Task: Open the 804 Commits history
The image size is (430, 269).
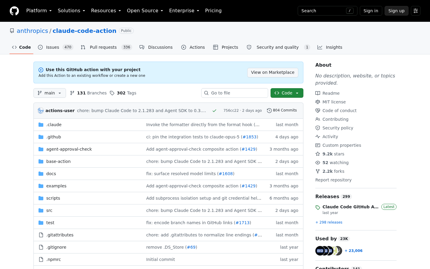Action: (282, 110)
